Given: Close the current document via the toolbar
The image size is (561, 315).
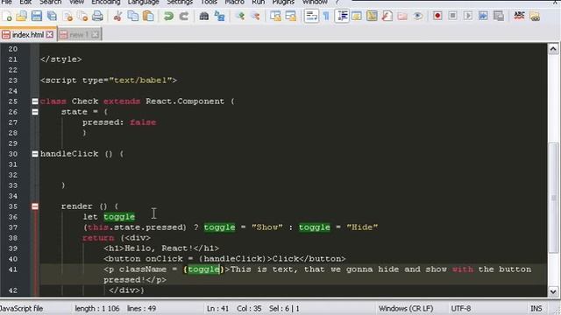Looking at the screenshot, I should click(67, 16).
